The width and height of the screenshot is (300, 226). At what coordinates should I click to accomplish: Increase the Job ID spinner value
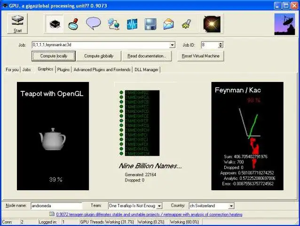pos(221,43)
